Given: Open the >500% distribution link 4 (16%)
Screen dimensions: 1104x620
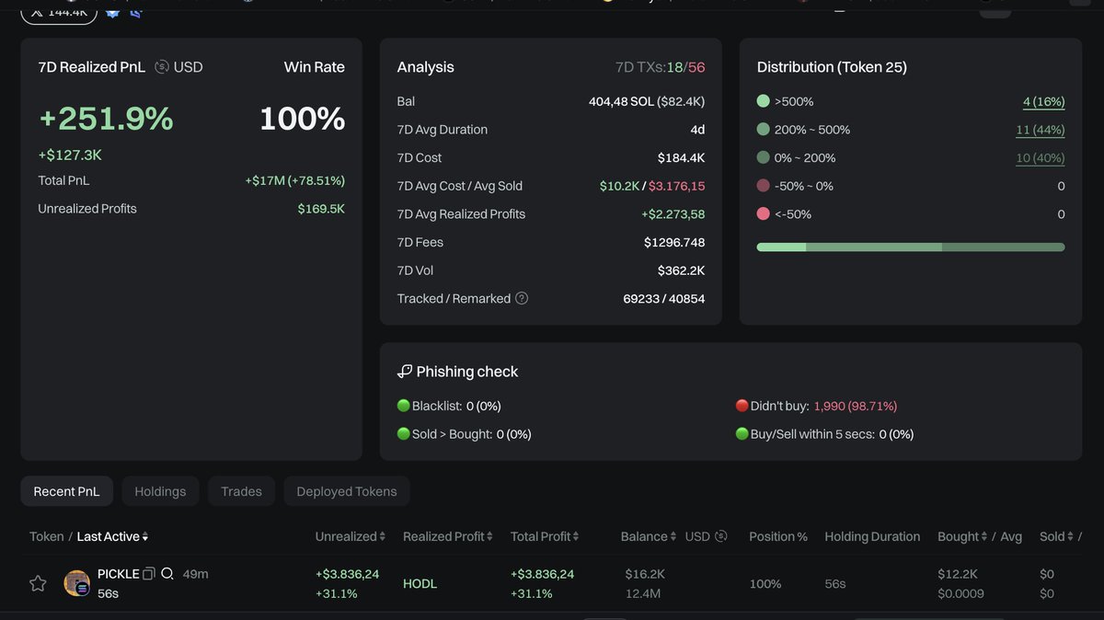Looking at the screenshot, I should (x=1043, y=101).
